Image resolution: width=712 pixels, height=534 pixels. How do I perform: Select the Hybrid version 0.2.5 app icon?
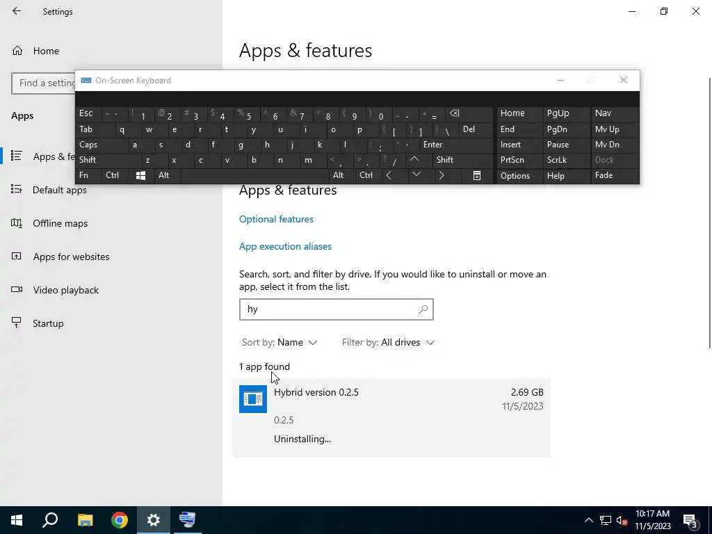click(253, 399)
